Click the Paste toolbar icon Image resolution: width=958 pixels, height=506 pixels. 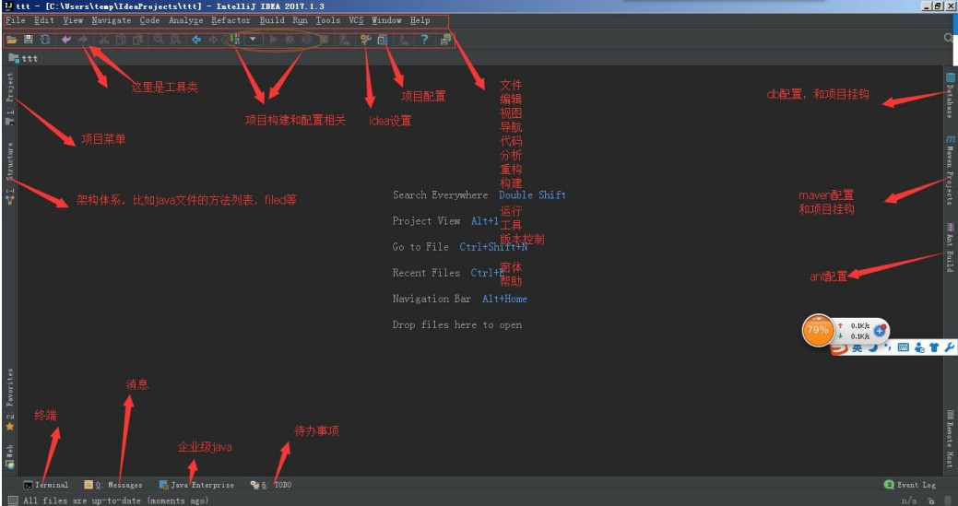[137, 40]
